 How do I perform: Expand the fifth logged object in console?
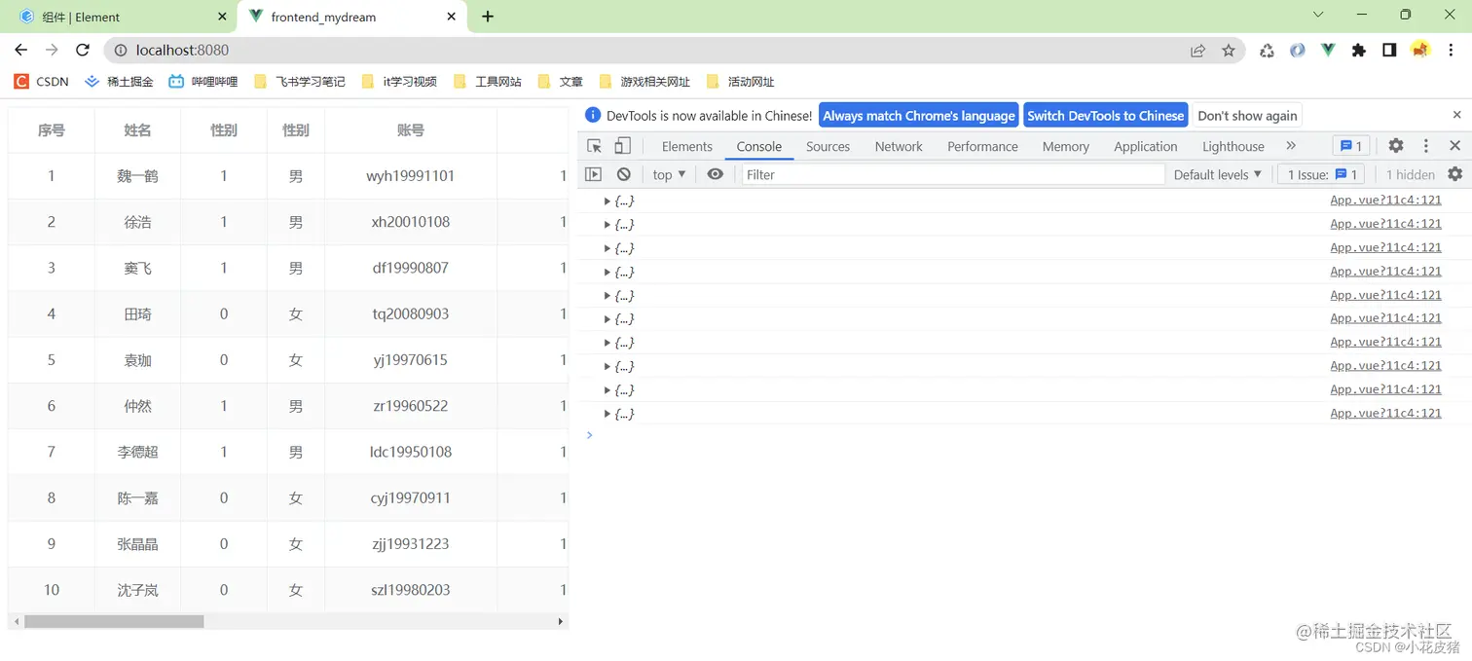pos(607,295)
